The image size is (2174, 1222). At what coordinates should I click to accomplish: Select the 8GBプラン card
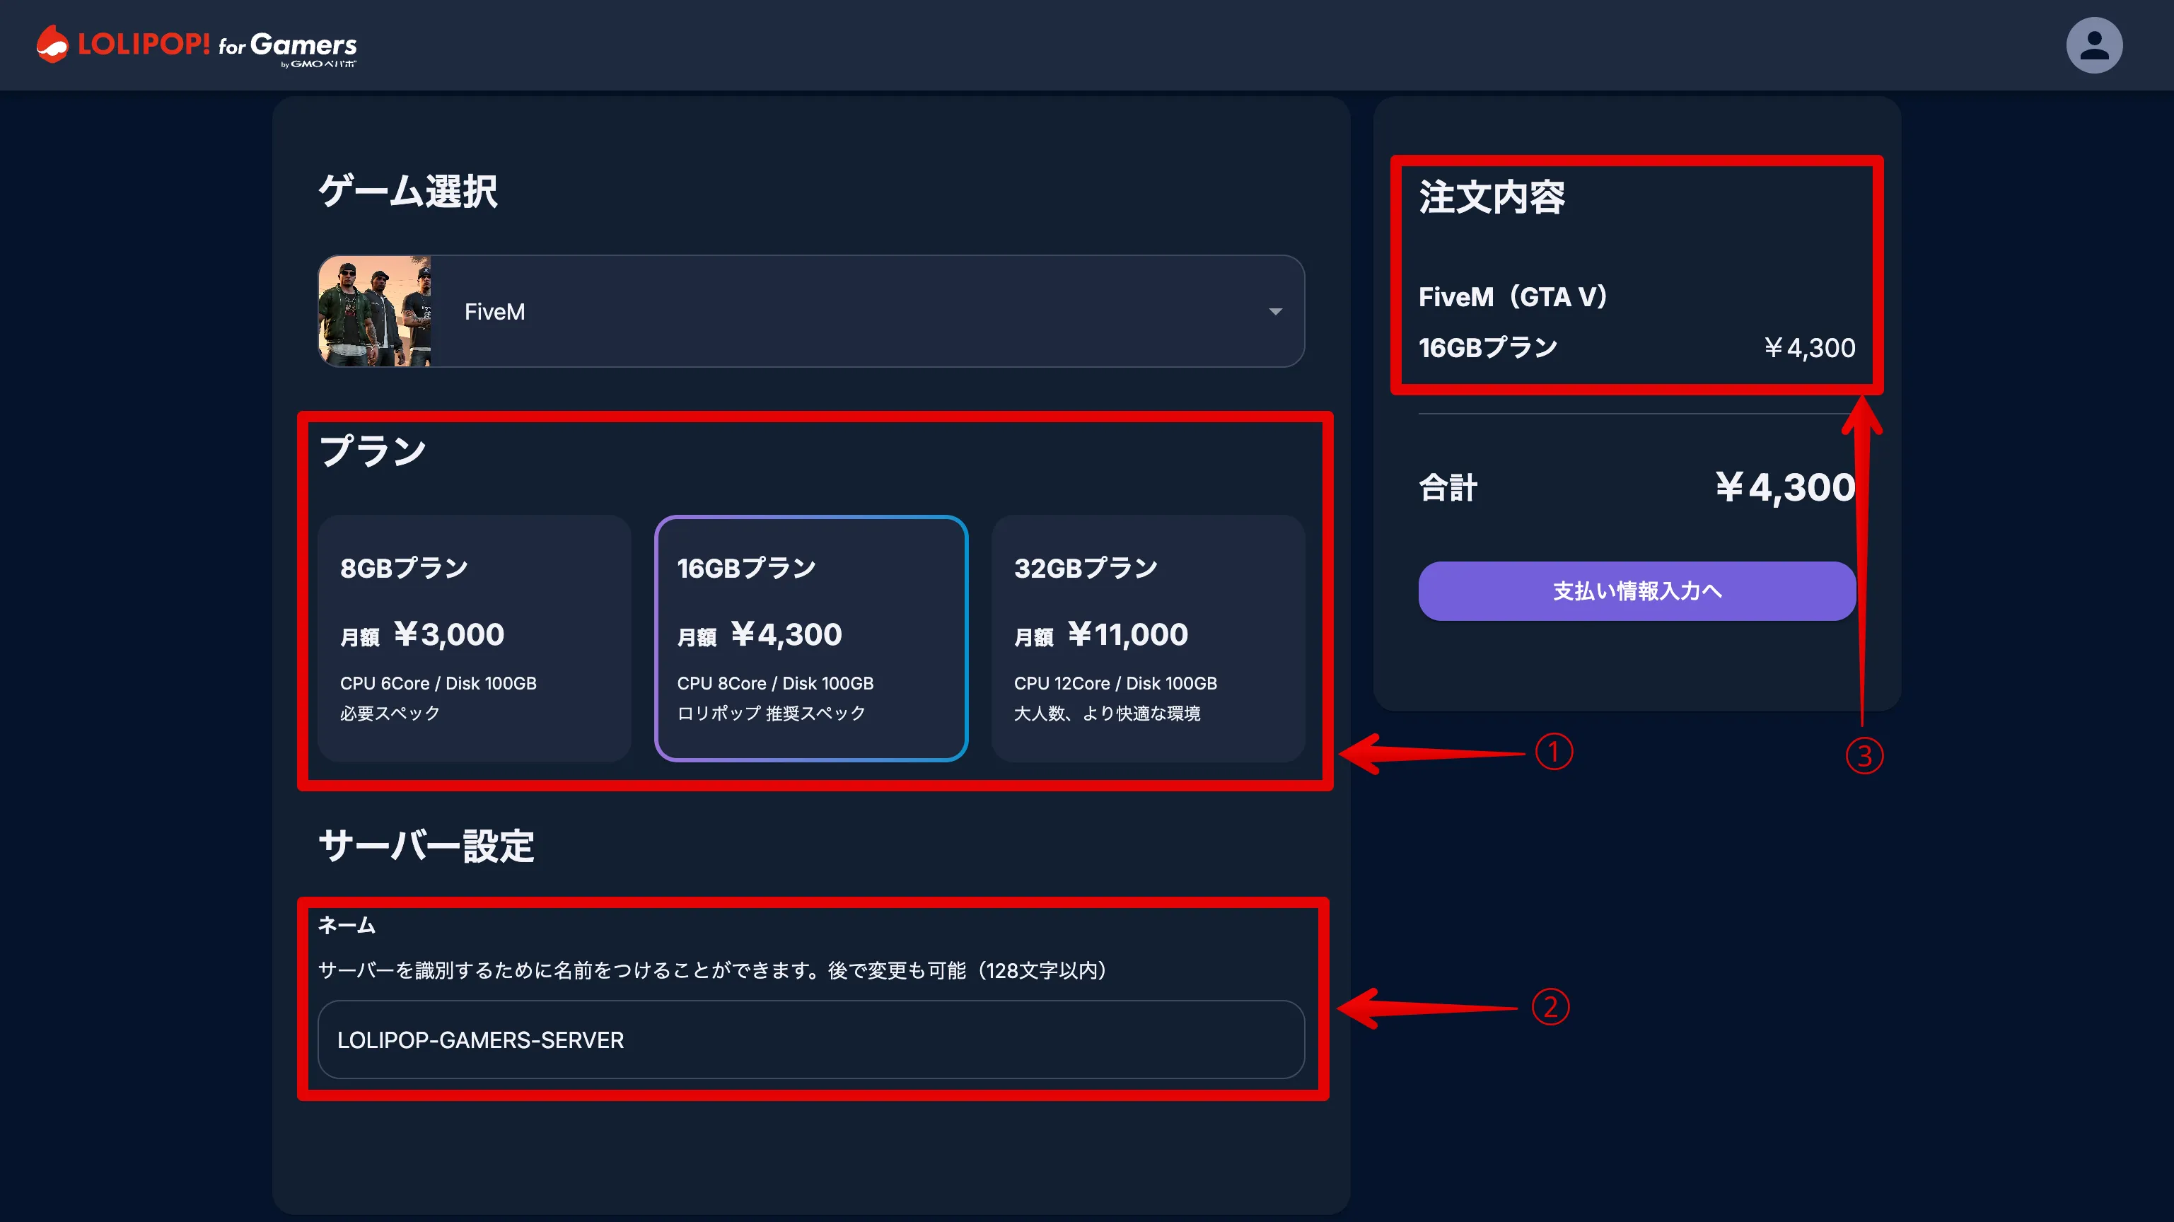tap(475, 638)
